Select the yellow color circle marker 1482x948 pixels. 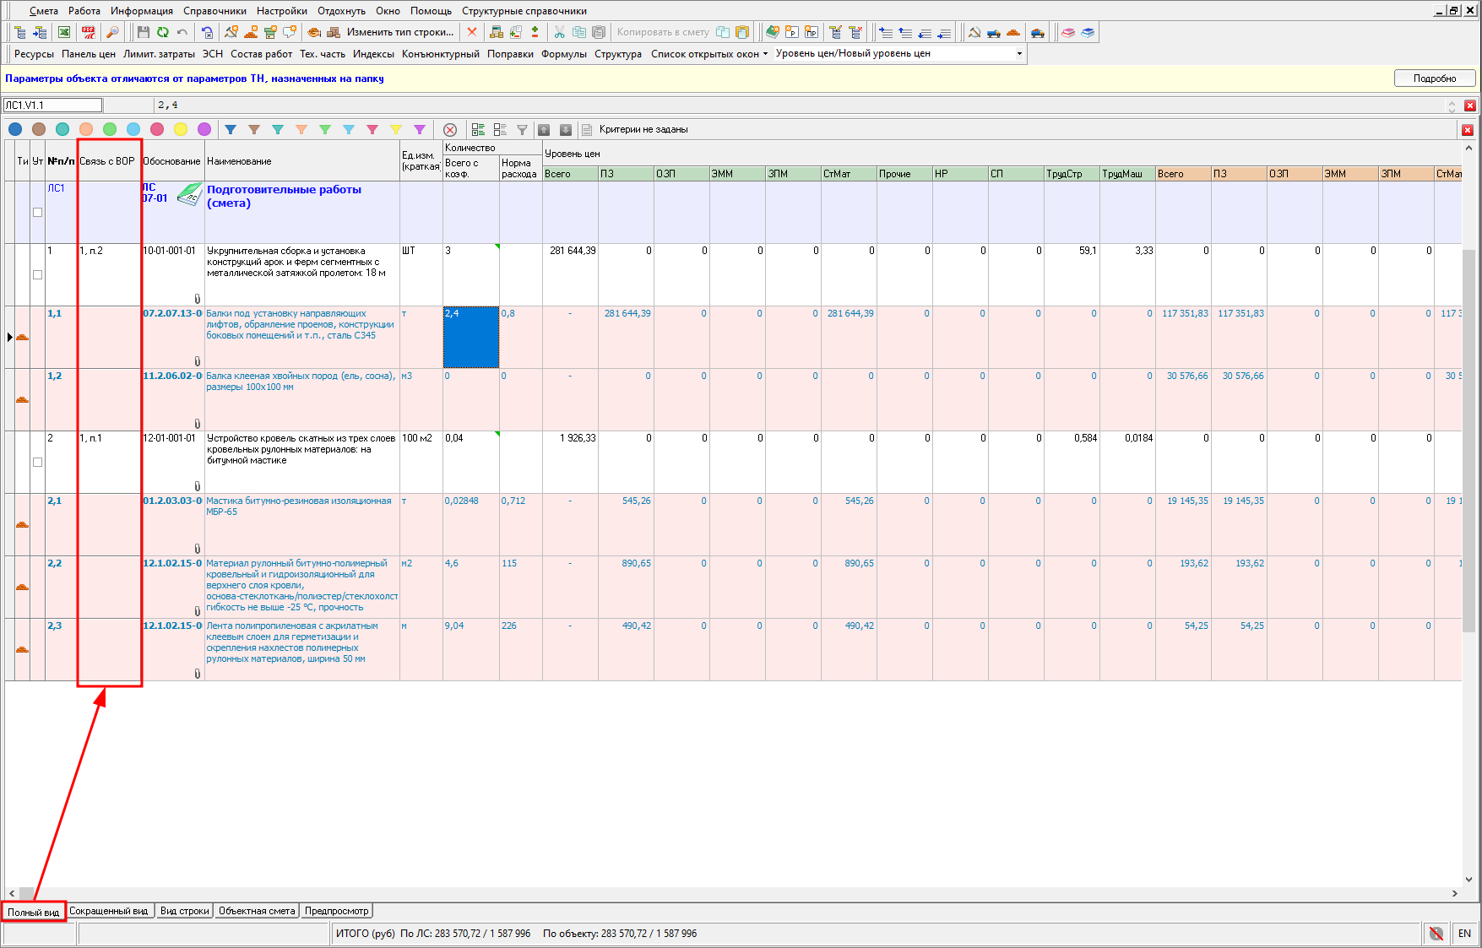pos(181,129)
